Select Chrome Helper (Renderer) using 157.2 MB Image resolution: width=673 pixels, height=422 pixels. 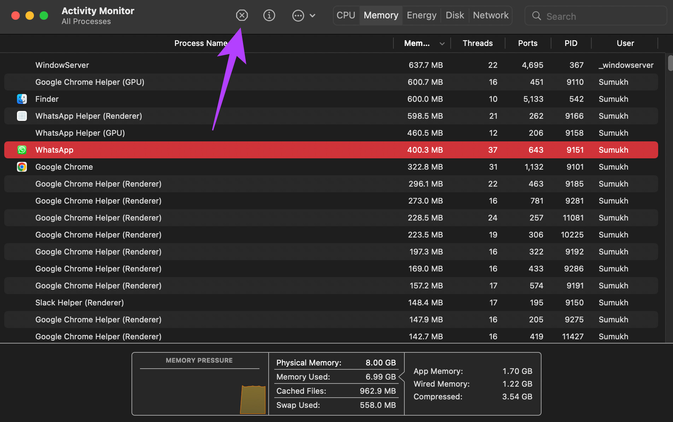coord(331,286)
